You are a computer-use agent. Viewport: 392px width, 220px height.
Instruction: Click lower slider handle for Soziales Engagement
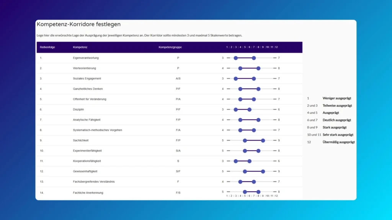(236, 79)
